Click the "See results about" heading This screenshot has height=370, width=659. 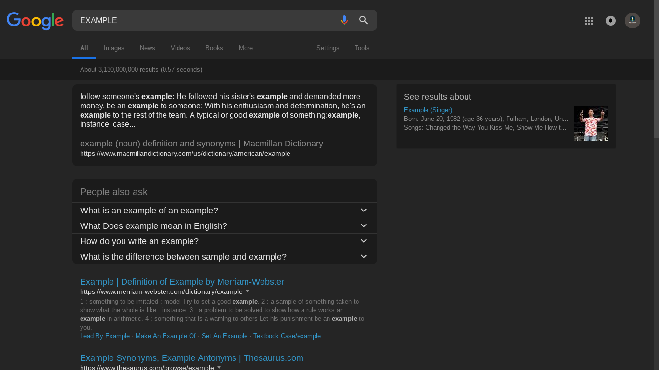(438, 97)
